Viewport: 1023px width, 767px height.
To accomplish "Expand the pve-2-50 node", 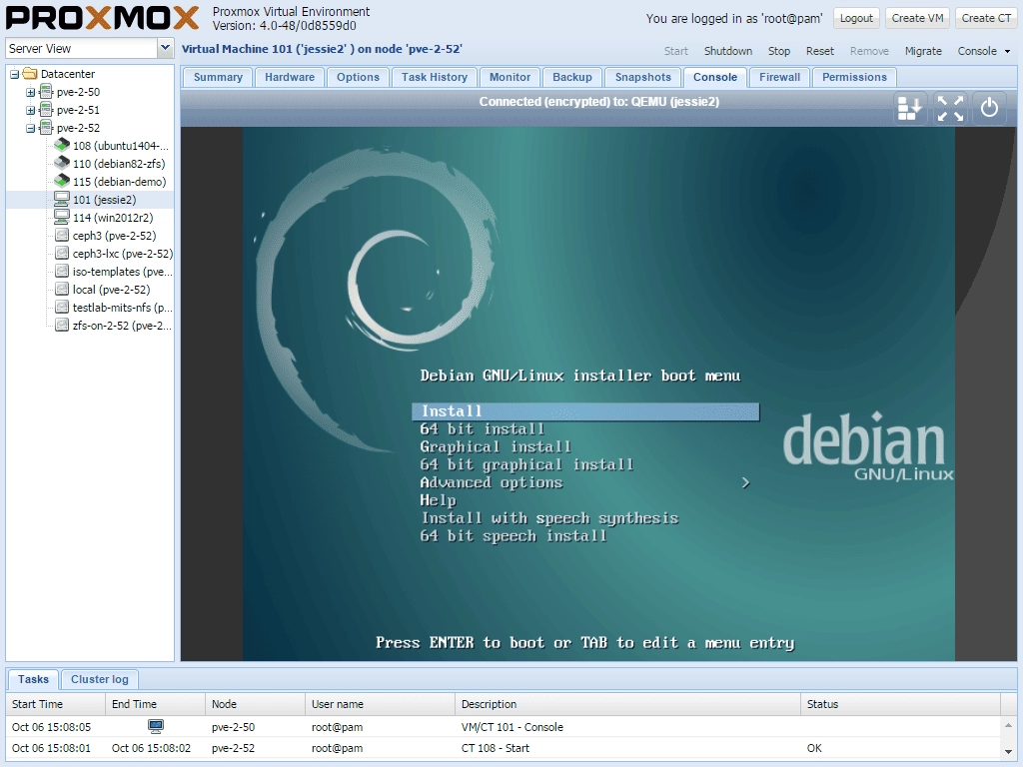I will coord(30,93).
